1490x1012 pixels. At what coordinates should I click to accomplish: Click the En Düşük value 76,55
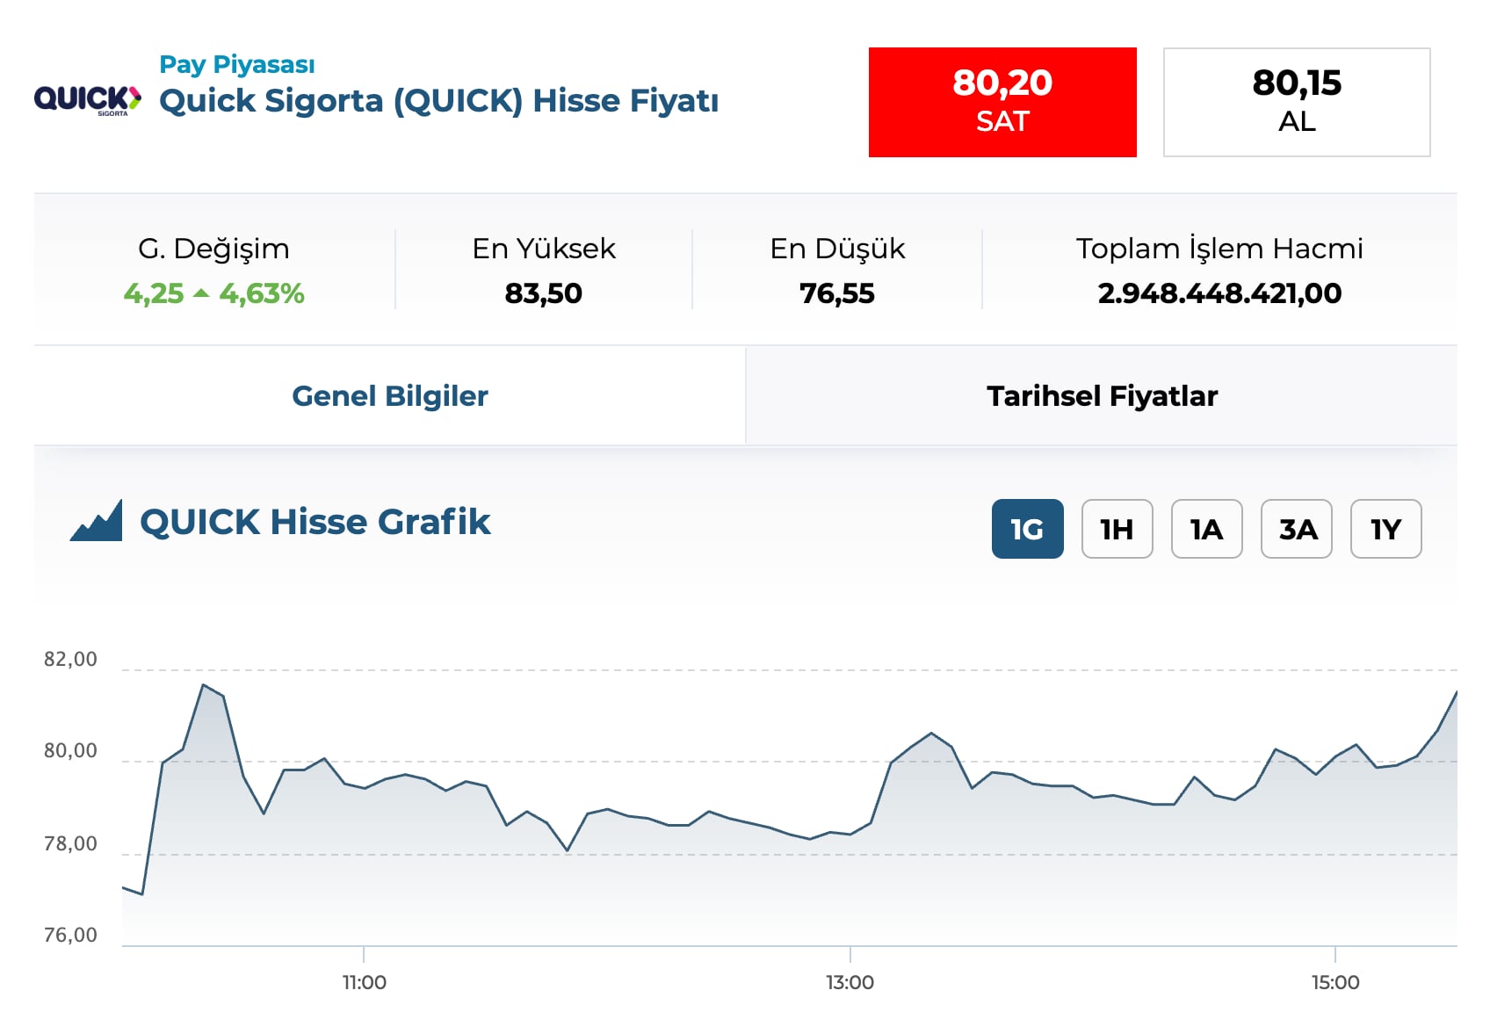click(x=837, y=293)
